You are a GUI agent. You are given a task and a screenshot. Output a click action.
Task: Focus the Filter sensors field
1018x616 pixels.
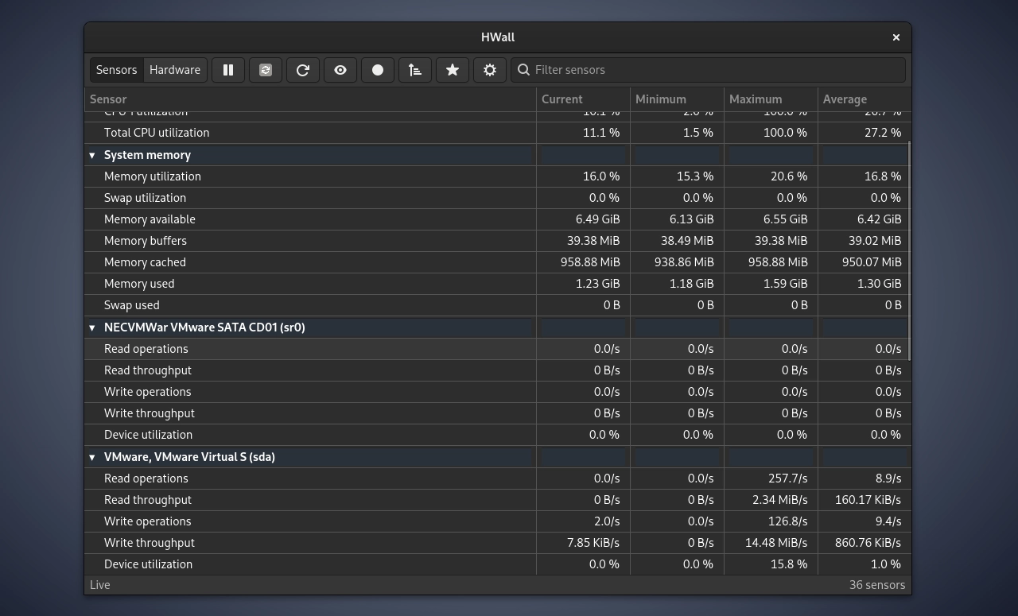pyautogui.click(x=708, y=70)
